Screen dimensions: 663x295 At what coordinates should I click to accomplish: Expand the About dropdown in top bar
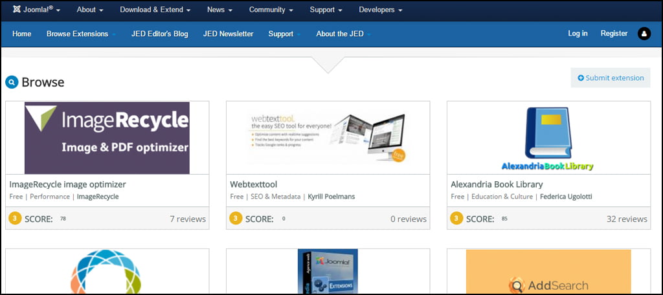click(x=89, y=10)
